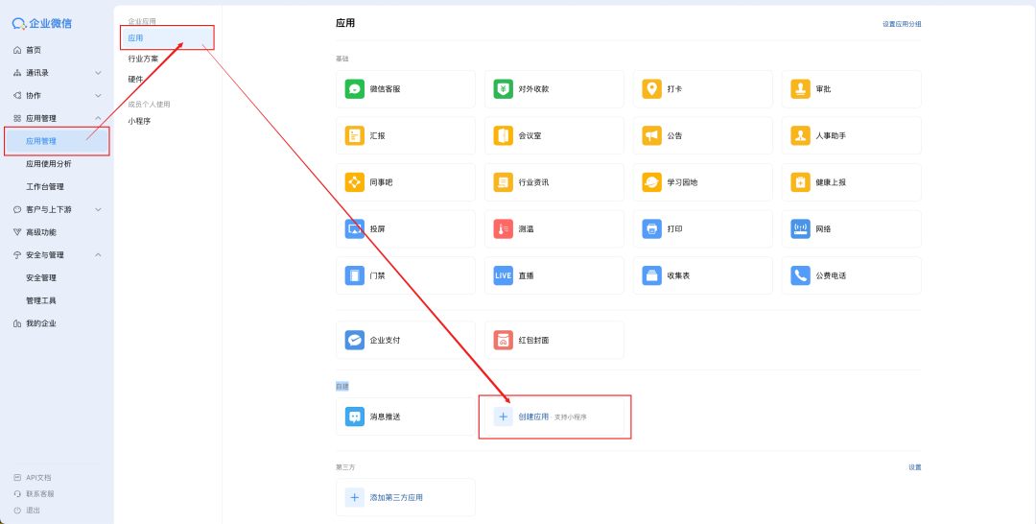Screen dimensions: 1036x524
Task: Click 添加第三方应用 button
Action: click(395, 497)
